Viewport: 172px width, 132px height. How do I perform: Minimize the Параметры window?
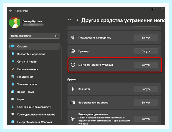click(x=144, y=9)
